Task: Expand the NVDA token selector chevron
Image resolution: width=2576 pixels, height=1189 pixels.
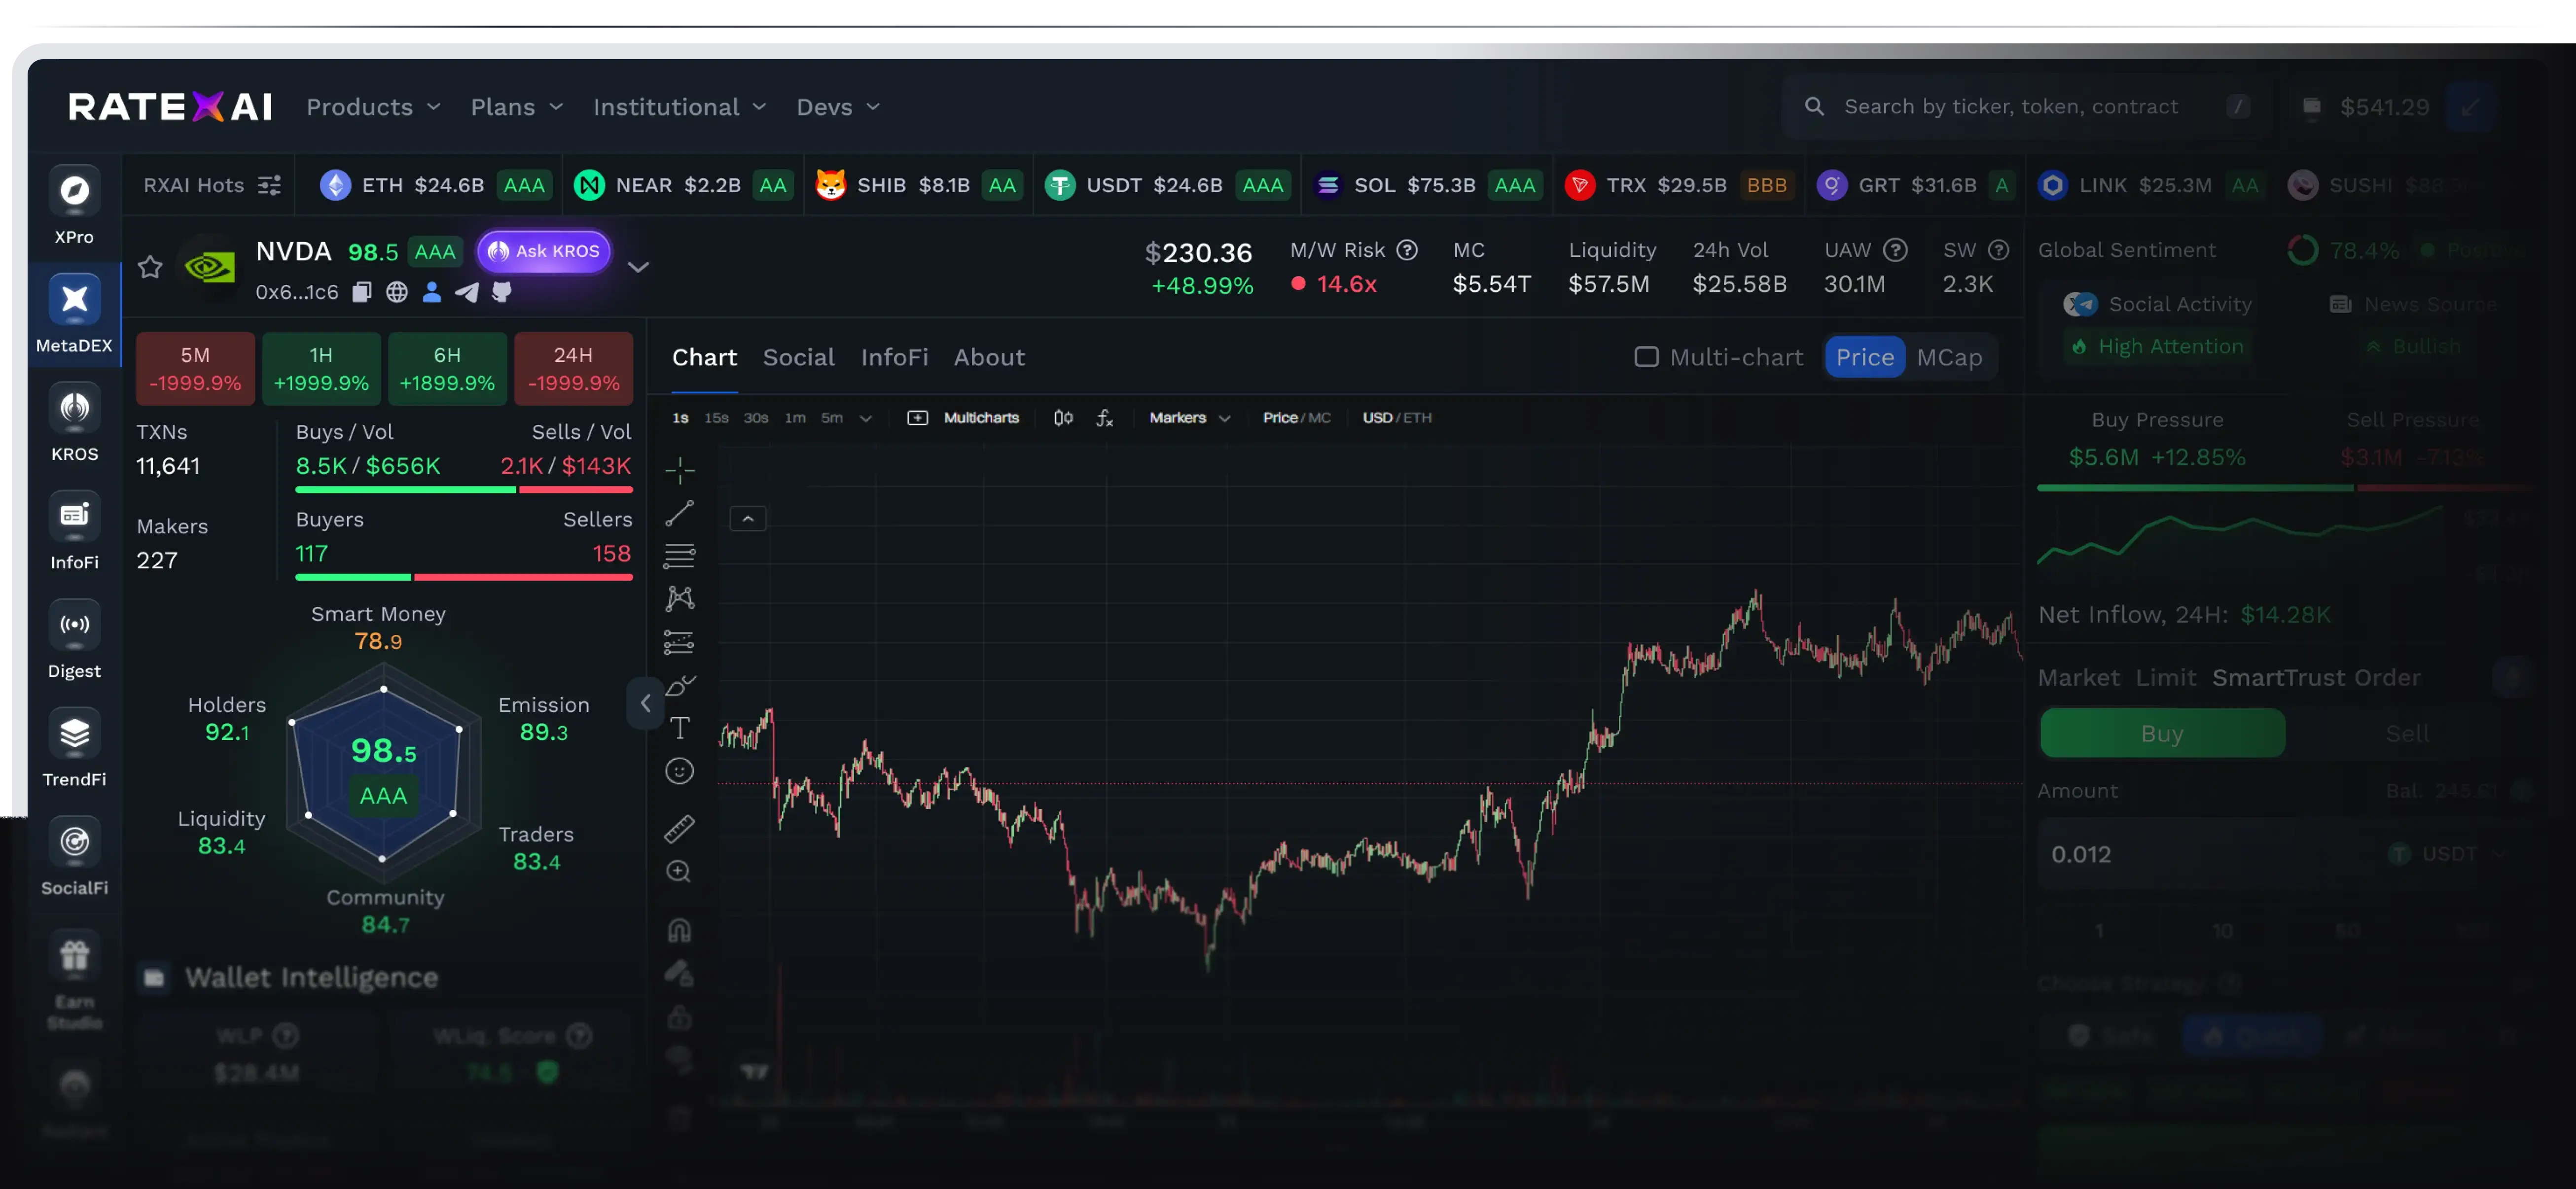Action: [638, 267]
